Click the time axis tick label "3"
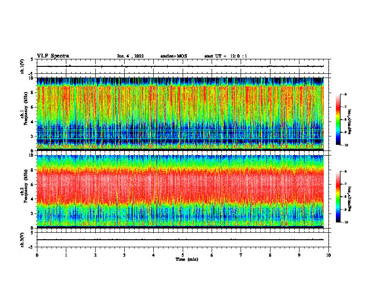This screenshot has height=286, width=370. click(x=124, y=255)
